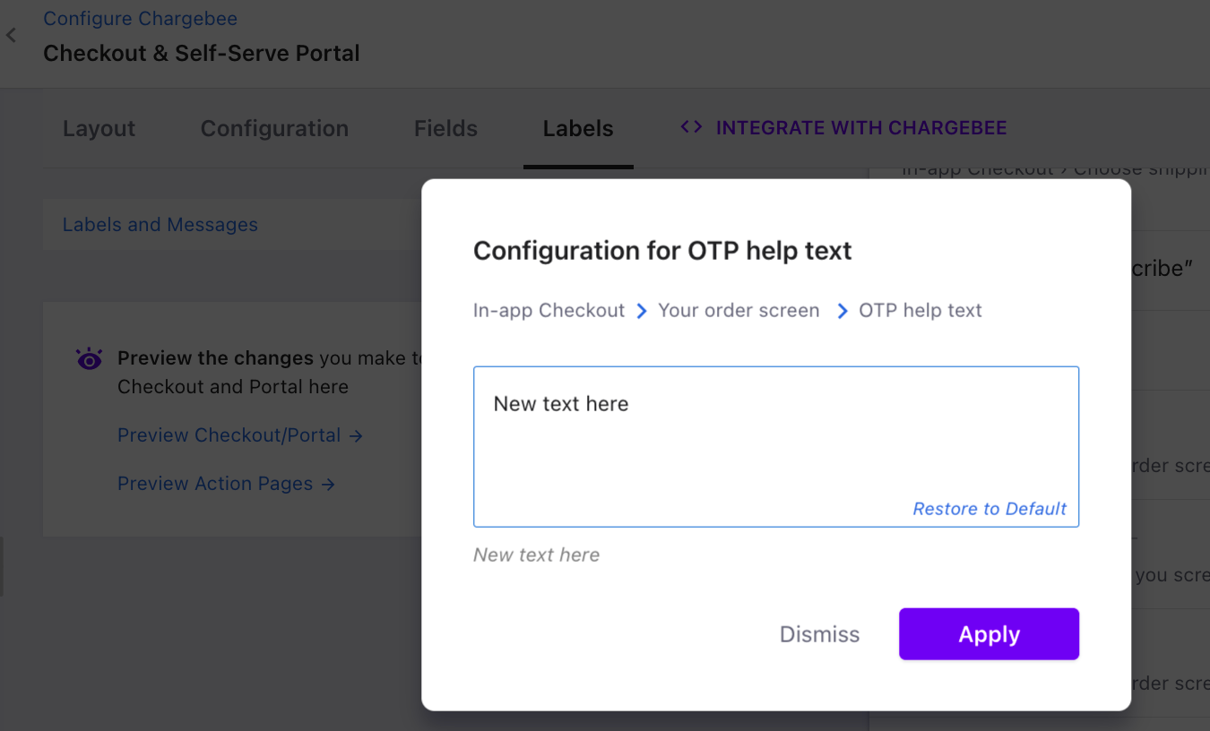This screenshot has height=731, width=1210.
Task: Open the Configure Chargebee link
Action: [x=140, y=18]
